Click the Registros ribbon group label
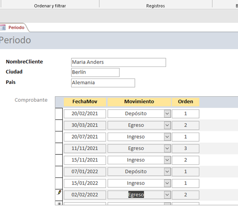This screenshot has width=238, height=213. coord(155,6)
